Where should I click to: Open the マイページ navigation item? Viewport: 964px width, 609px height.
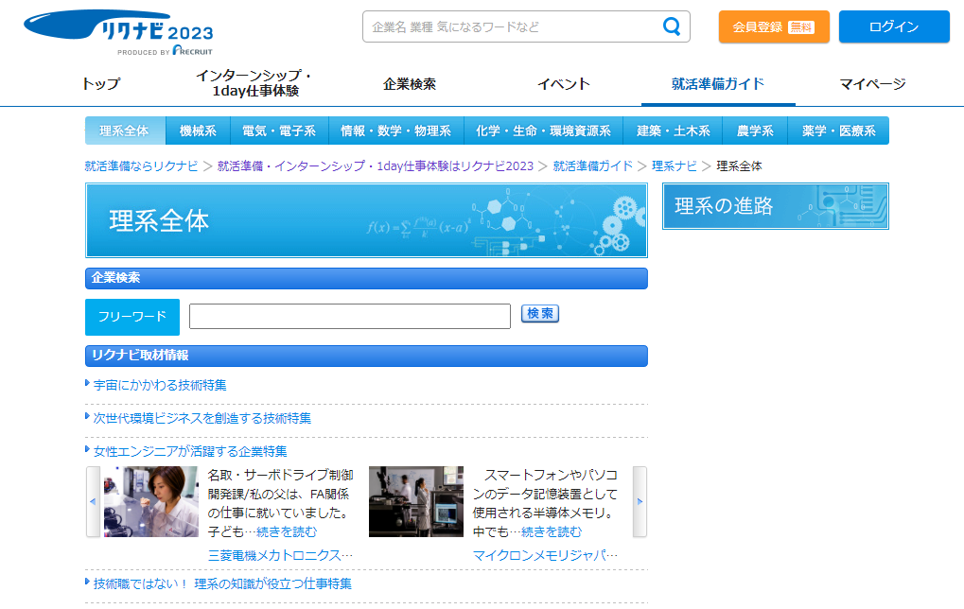[x=872, y=83]
